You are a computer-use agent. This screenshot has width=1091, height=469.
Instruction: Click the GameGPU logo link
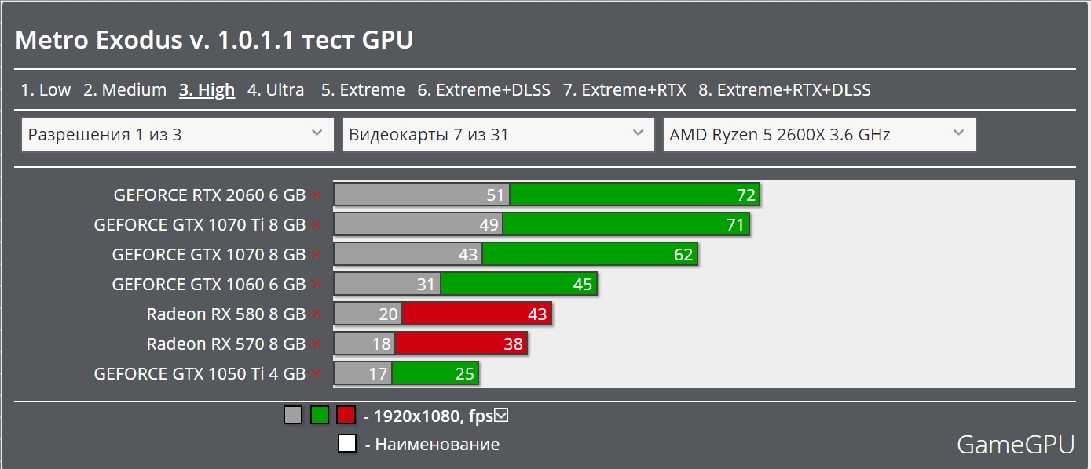(x=1015, y=445)
